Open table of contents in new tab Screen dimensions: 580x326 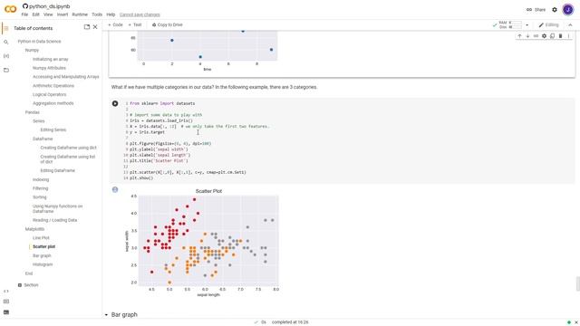[x=87, y=27]
